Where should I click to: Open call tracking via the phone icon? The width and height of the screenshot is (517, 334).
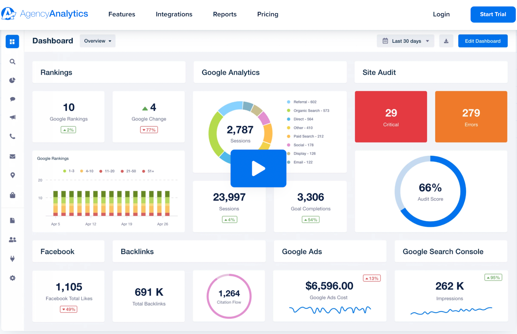point(12,136)
